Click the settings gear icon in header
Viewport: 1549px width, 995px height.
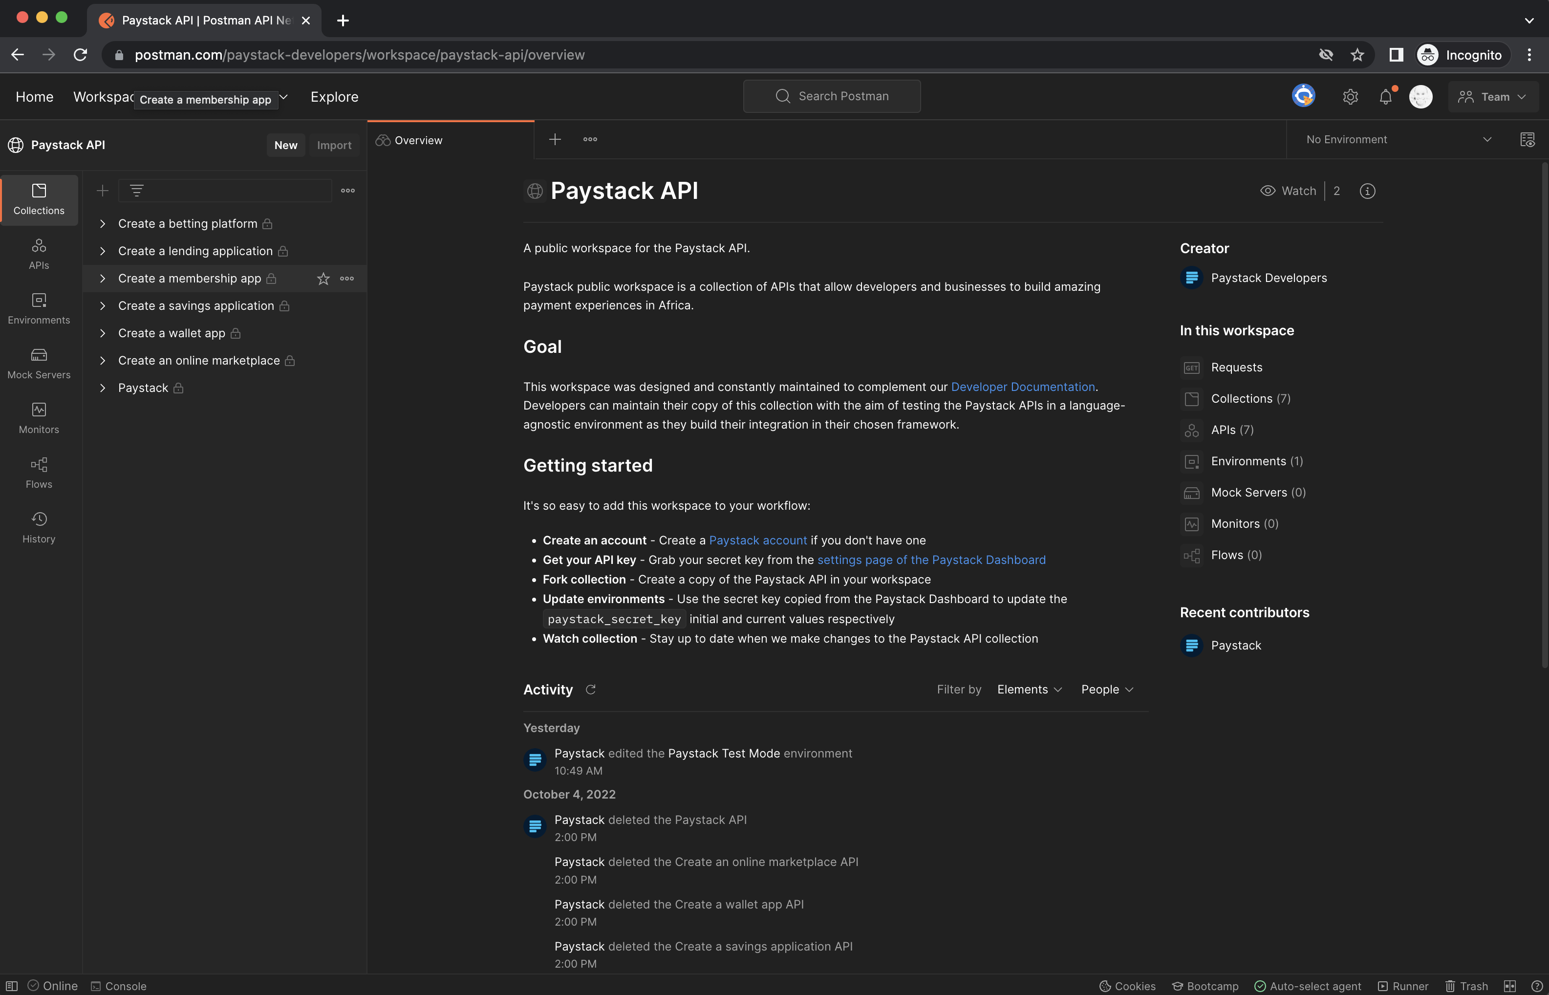coord(1350,97)
